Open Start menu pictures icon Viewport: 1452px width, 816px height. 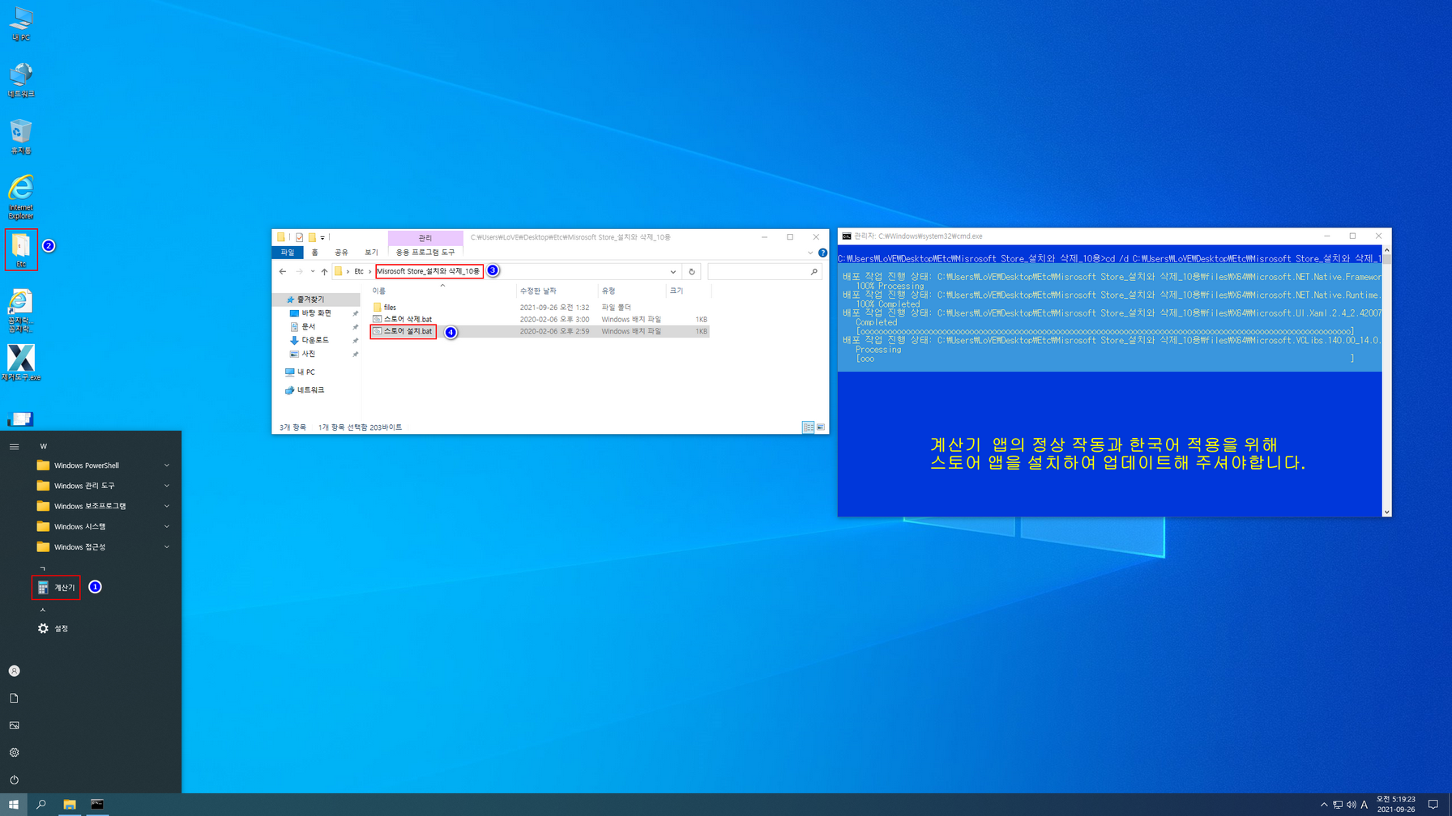pos(14,725)
